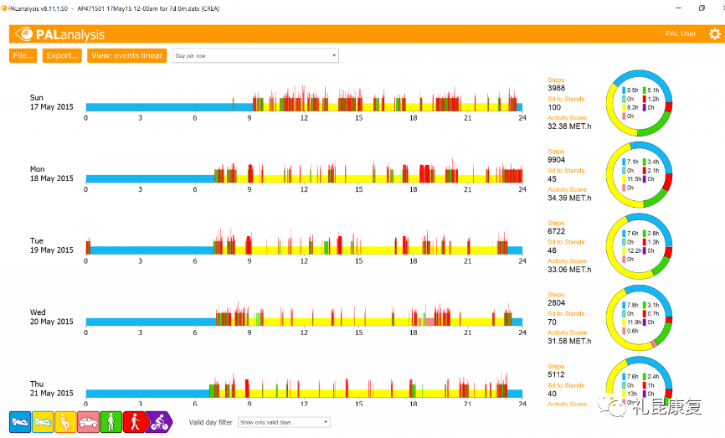
Task: Click the activity score 31.58 MET.h
Action: pos(569,342)
